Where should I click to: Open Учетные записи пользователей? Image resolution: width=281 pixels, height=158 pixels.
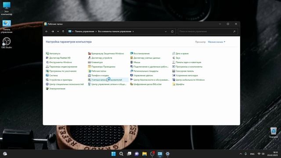coord(105,80)
